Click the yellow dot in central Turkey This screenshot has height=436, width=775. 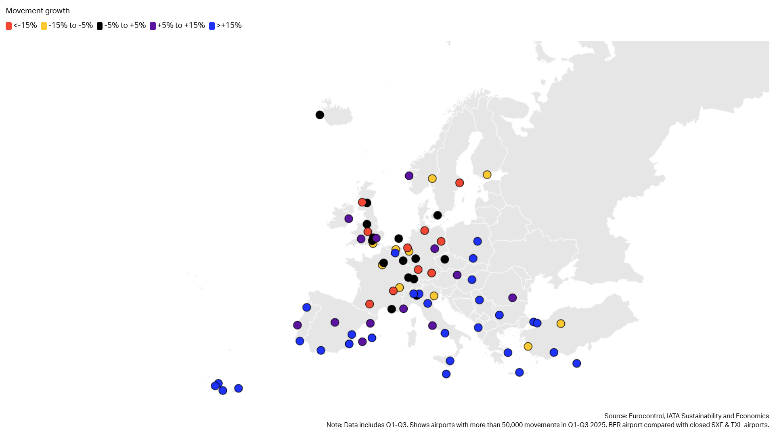pos(561,324)
